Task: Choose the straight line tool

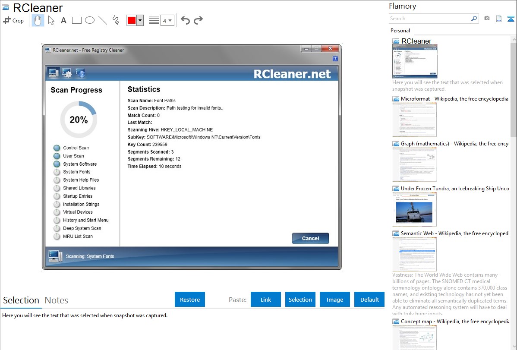Action: (103, 20)
